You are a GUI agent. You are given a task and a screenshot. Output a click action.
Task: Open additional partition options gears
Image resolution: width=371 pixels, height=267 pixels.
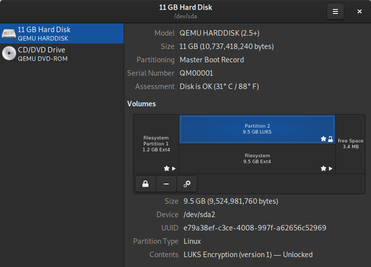187,184
